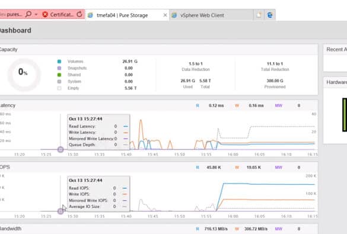Click the blue Read IOPS line plateau
The image size is (347, 234).
[269, 184]
